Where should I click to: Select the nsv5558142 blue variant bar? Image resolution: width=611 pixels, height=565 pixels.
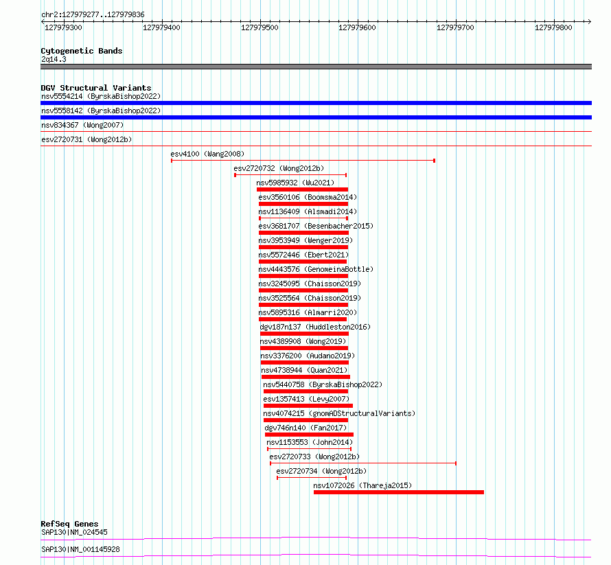pyautogui.click(x=316, y=117)
